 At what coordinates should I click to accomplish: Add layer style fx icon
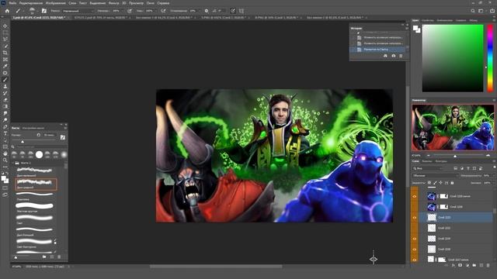(454, 265)
